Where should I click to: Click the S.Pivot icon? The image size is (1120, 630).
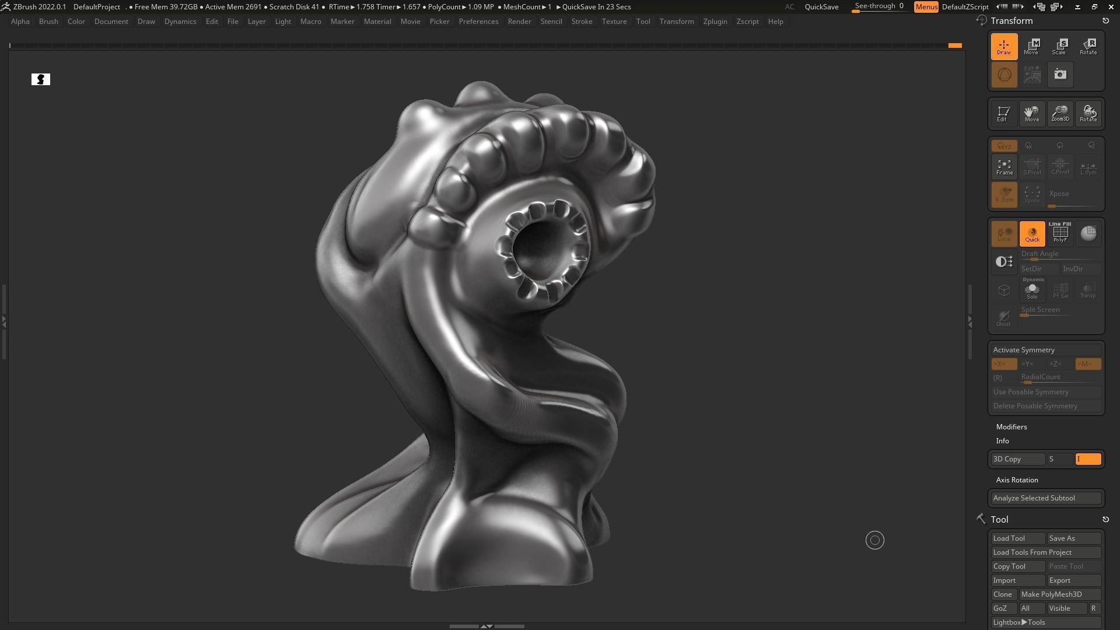click(1032, 167)
